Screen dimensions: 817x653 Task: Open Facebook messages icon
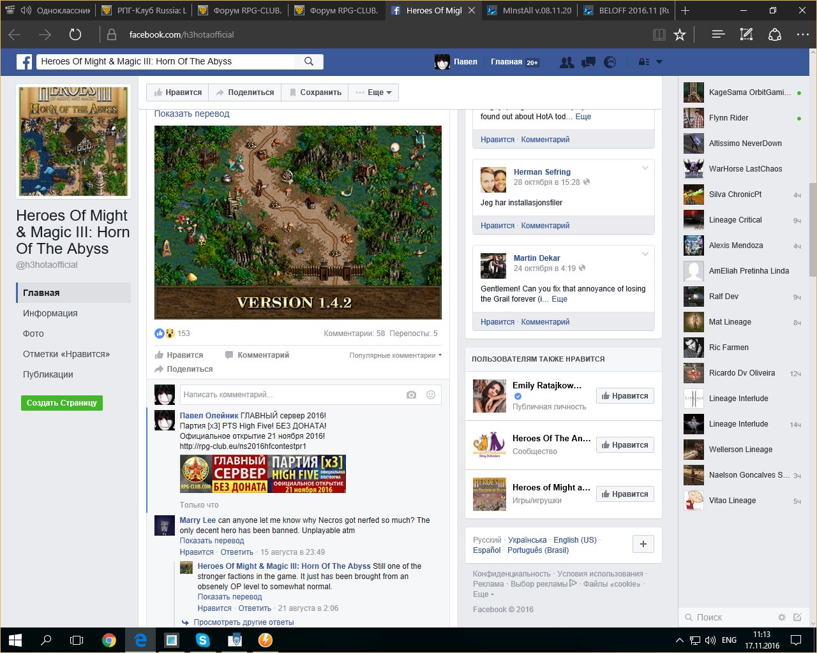point(588,62)
